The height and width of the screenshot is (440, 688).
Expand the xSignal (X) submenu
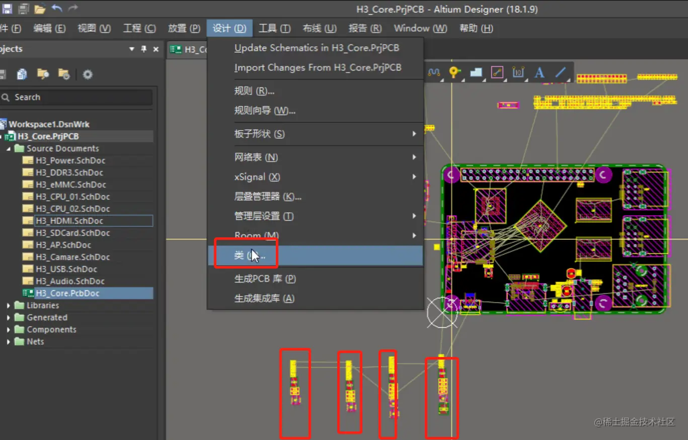coord(316,177)
